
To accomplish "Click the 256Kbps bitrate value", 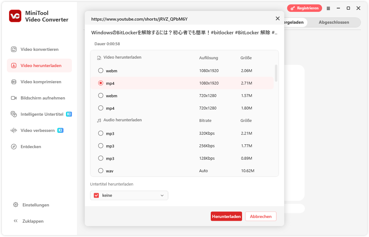I will pyautogui.click(x=207, y=146).
